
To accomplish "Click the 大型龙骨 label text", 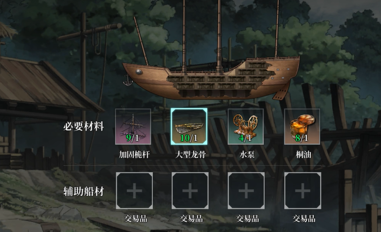I will click(x=190, y=154).
